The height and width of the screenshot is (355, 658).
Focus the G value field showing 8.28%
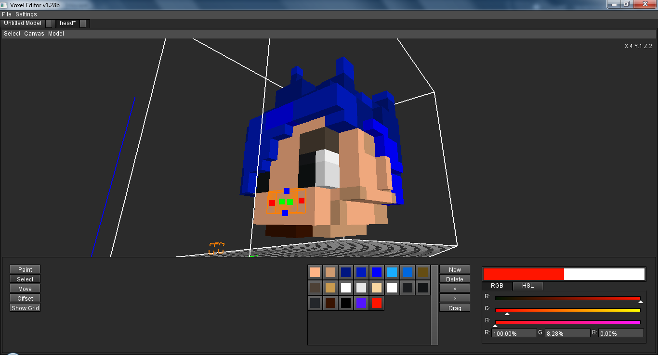coord(567,333)
